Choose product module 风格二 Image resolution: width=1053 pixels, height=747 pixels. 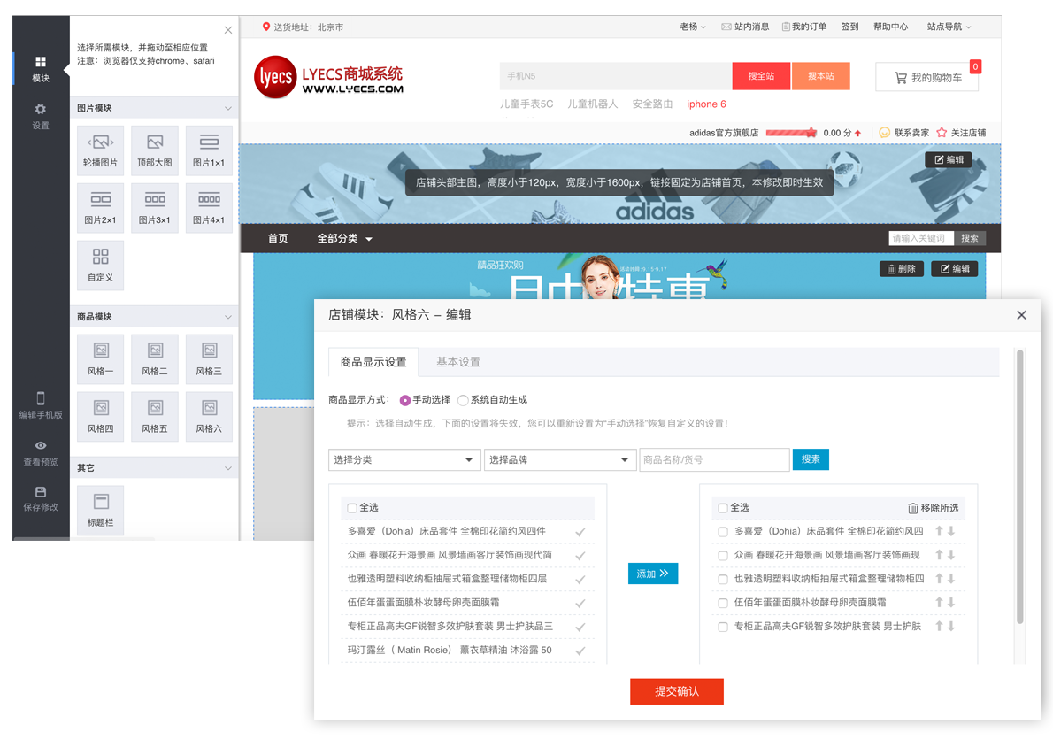155,358
